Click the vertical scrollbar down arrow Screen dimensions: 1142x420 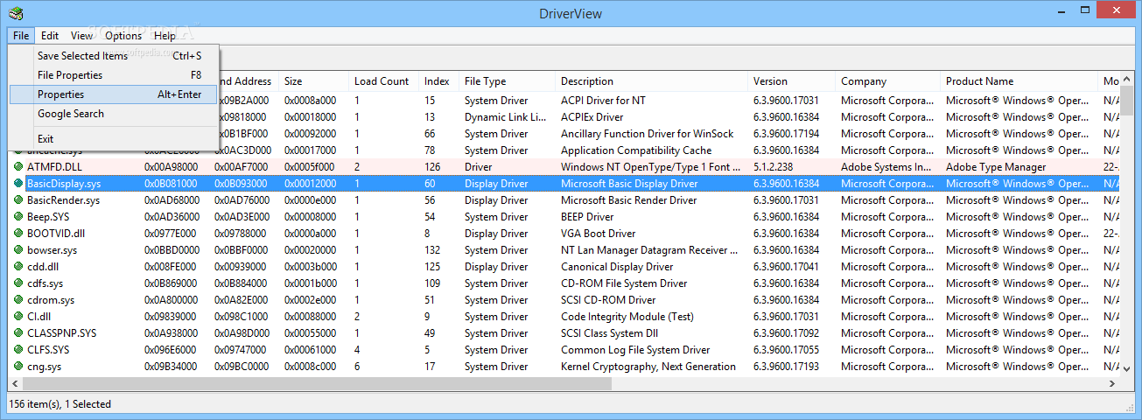tap(1127, 369)
